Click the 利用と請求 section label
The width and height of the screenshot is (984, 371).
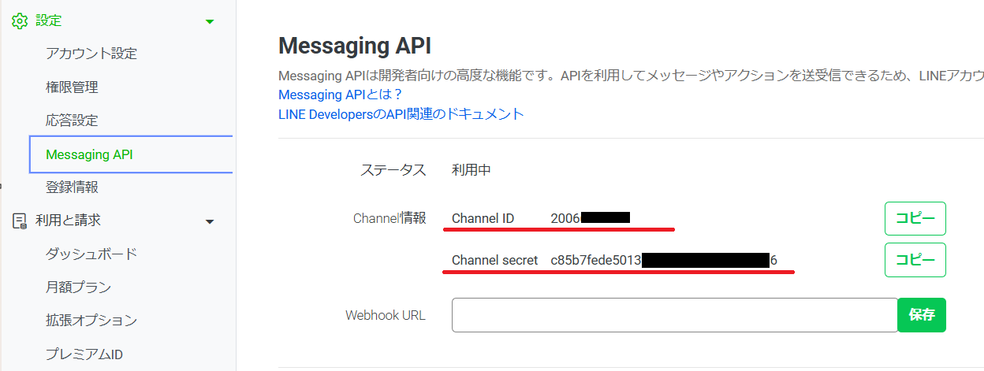click(68, 221)
